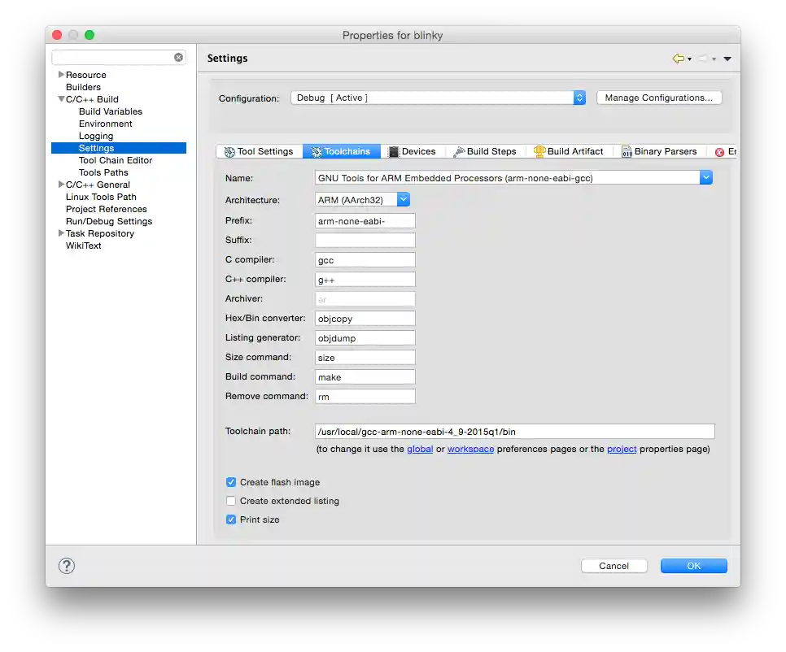Open Build Artifact via its trophy icon

coord(539,151)
